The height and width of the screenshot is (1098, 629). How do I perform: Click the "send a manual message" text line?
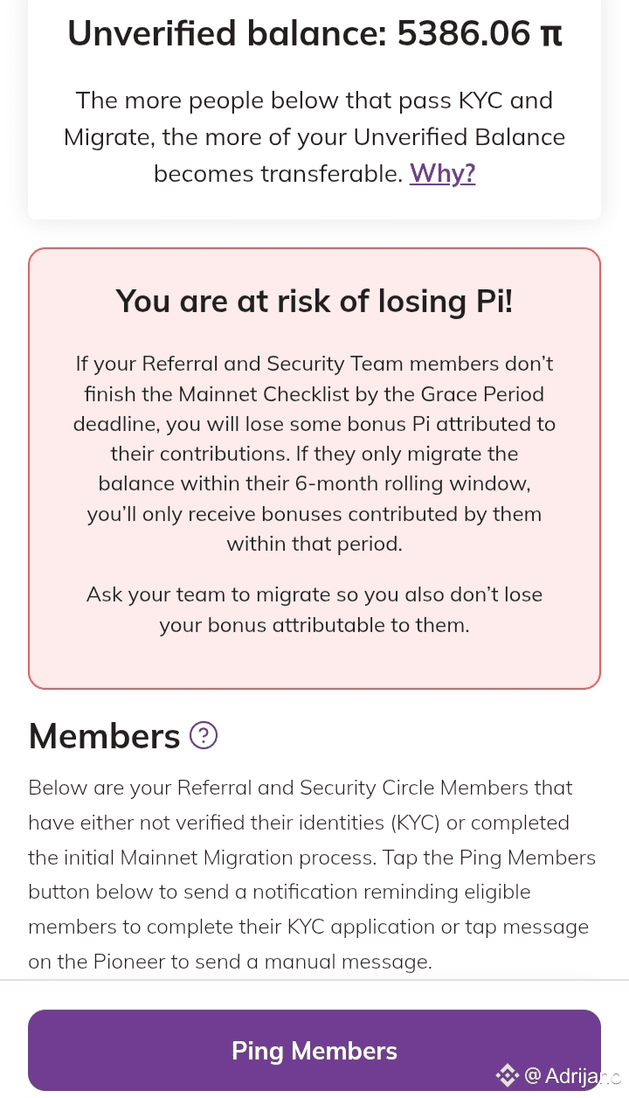pos(229,962)
